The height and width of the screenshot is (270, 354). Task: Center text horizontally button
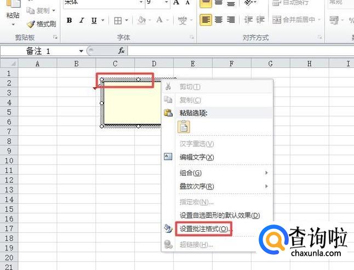(219, 20)
